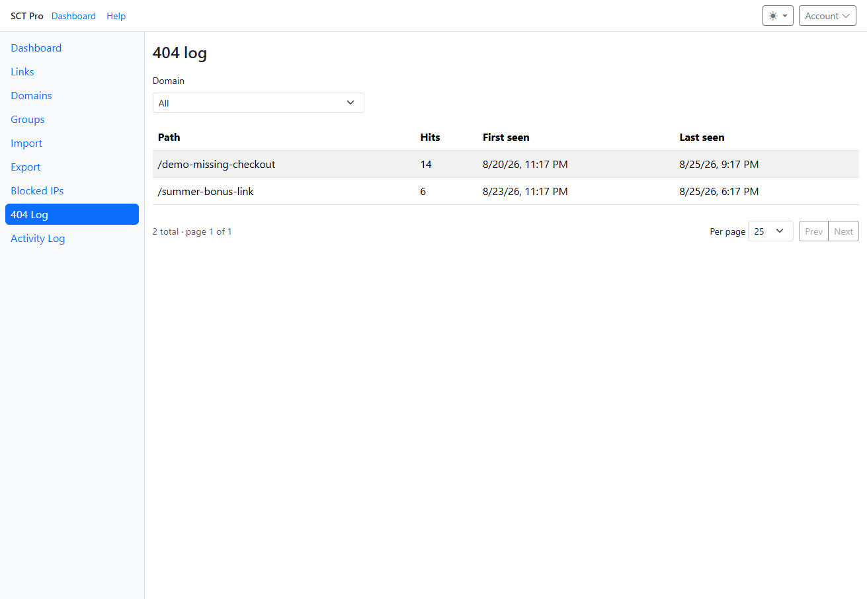867x599 pixels.
Task: Open the Export sidebar item
Action: (72, 167)
